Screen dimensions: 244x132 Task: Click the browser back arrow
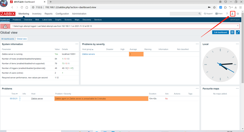tap(12, 7)
